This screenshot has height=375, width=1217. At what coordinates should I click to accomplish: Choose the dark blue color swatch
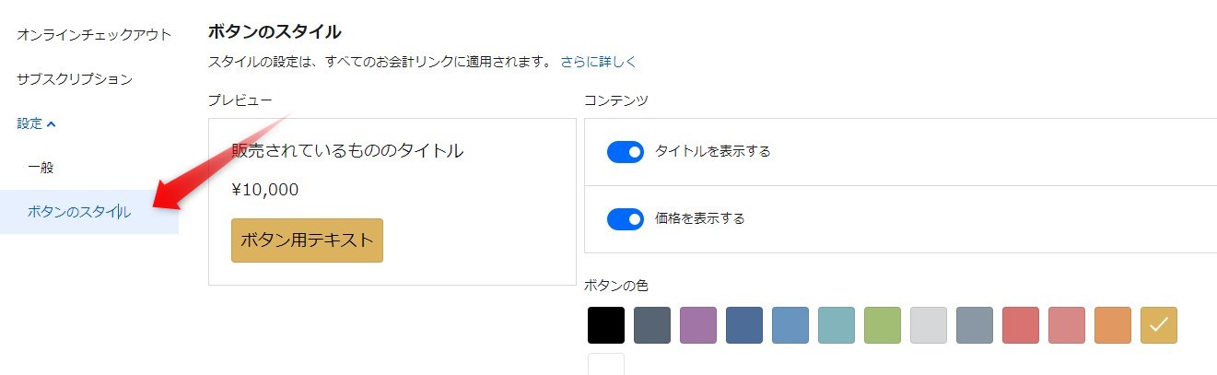click(x=744, y=325)
